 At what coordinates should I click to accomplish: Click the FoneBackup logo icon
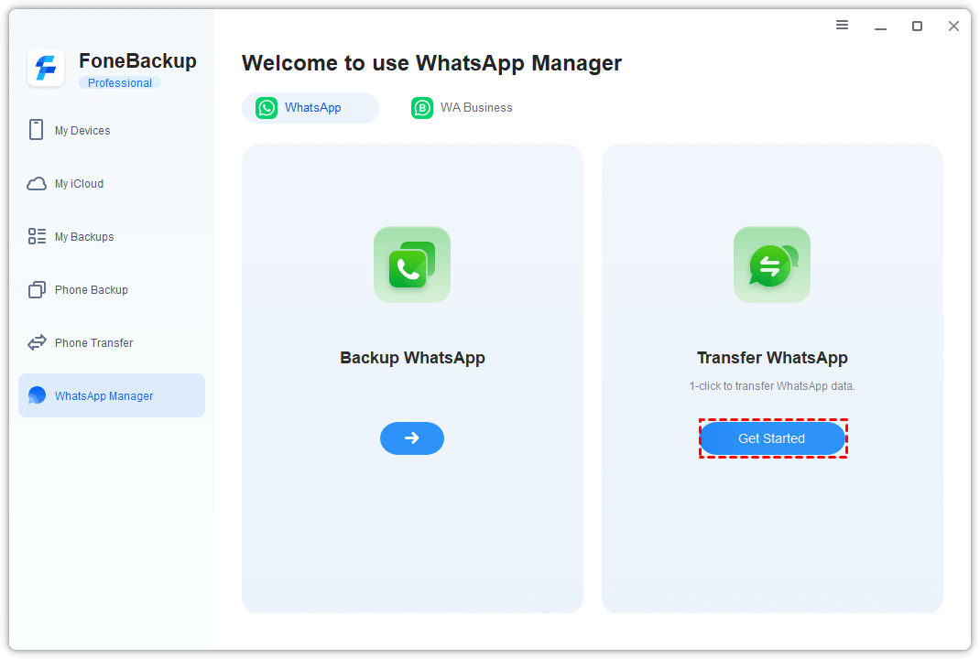(46, 68)
